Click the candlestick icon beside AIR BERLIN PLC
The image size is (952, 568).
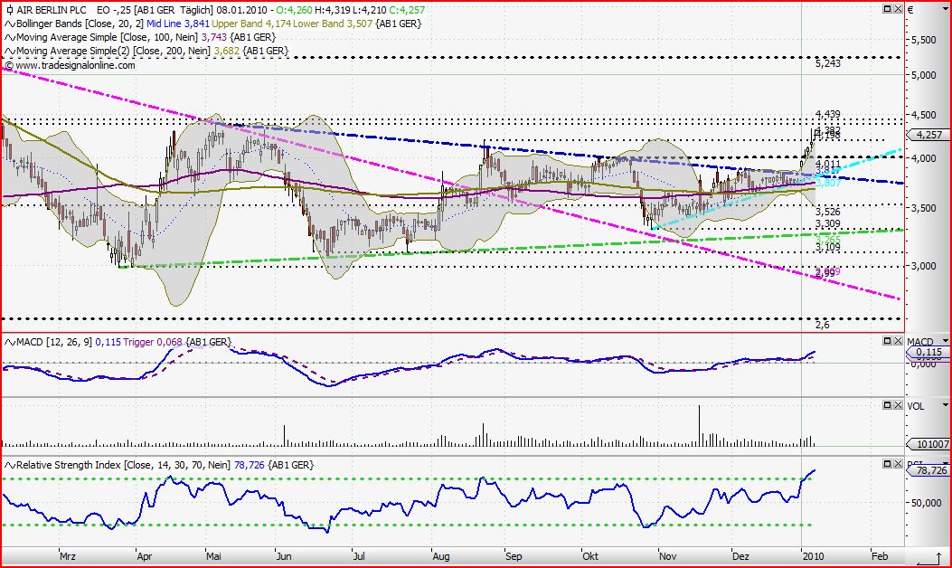[9, 10]
